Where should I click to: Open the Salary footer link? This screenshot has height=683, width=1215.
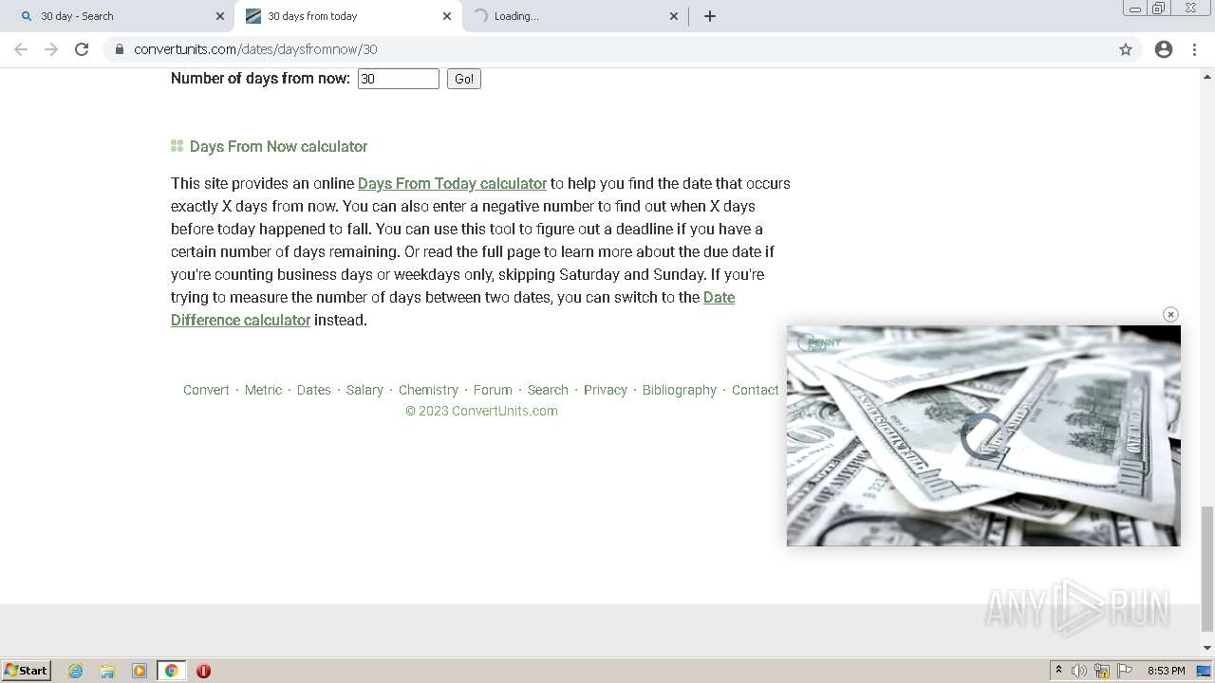[x=364, y=390]
